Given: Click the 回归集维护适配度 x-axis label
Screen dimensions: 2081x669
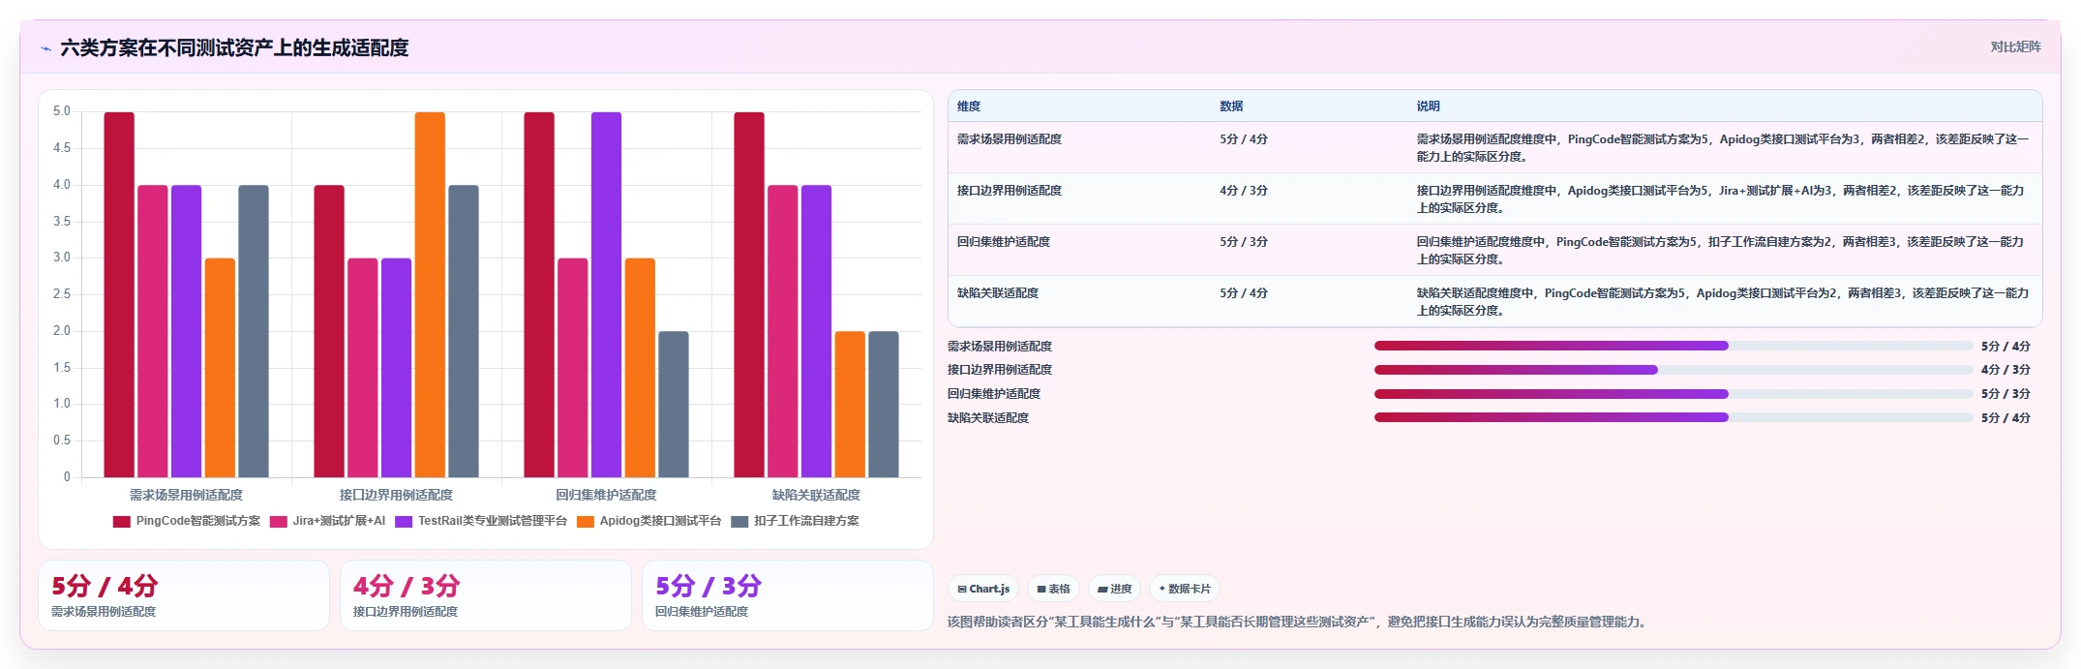Looking at the screenshot, I should pos(606,495).
